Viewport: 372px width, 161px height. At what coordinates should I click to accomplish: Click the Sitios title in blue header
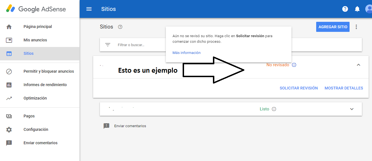[x=109, y=9]
